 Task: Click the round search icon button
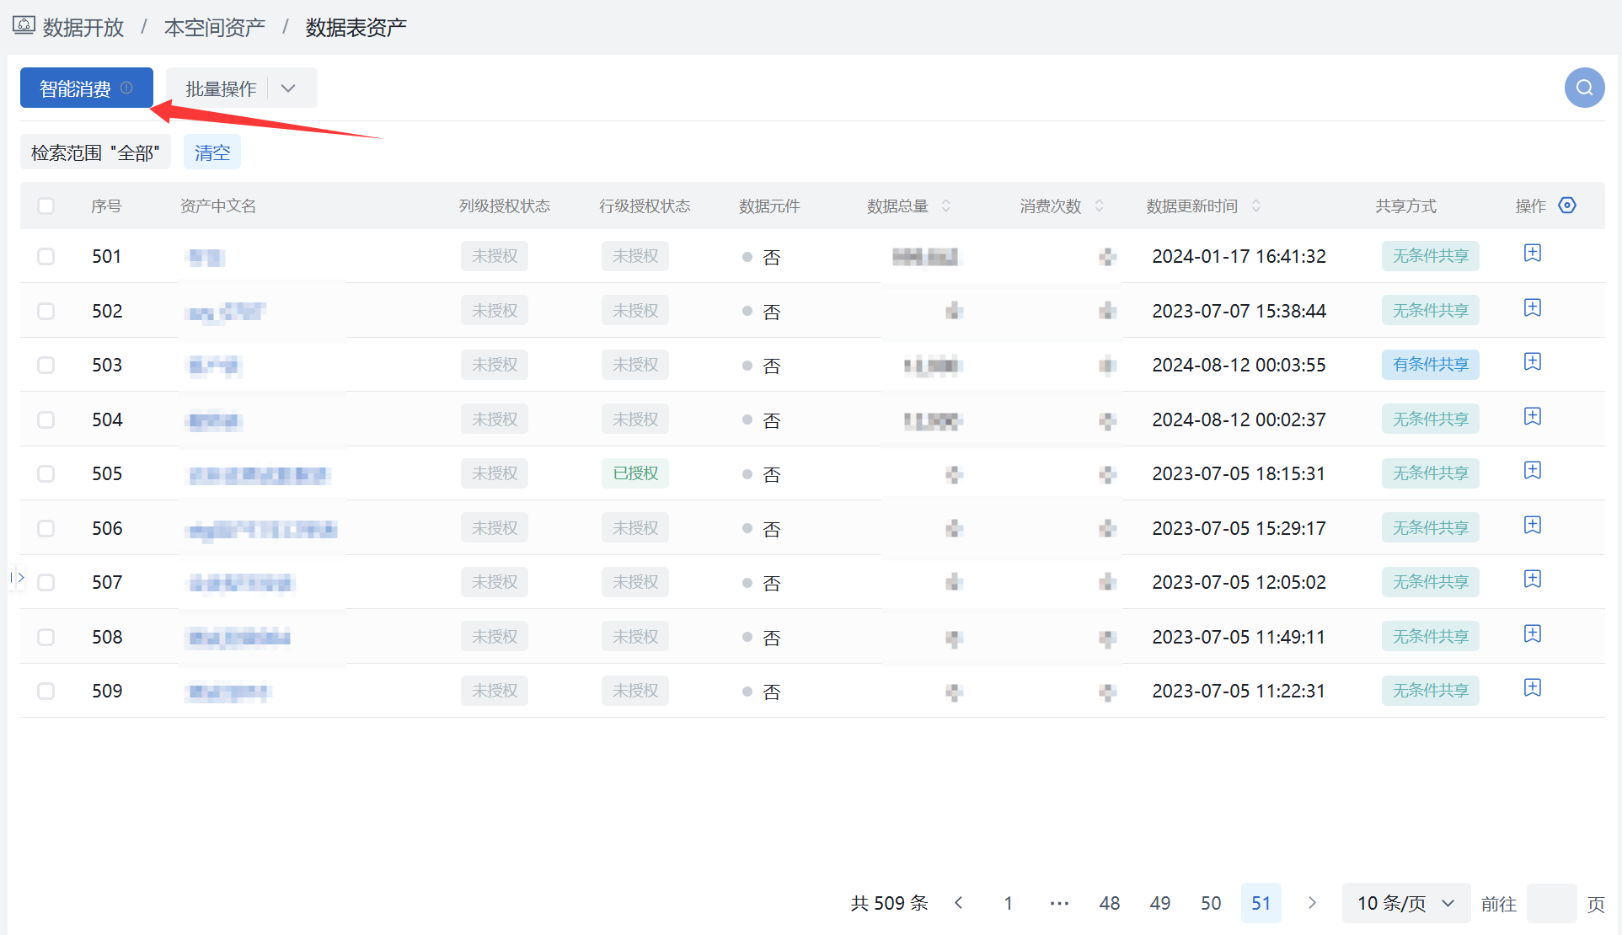click(x=1584, y=88)
